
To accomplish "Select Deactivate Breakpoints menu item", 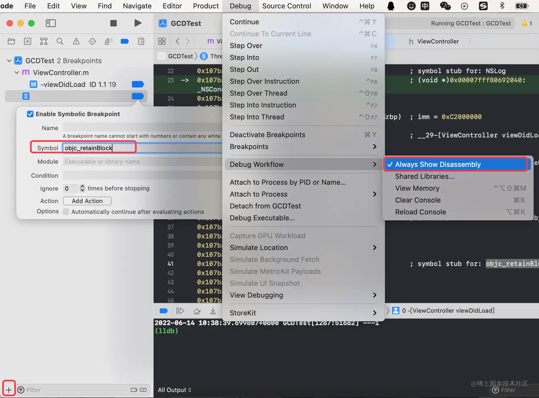I will pyautogui.click(x=303, y=135).
